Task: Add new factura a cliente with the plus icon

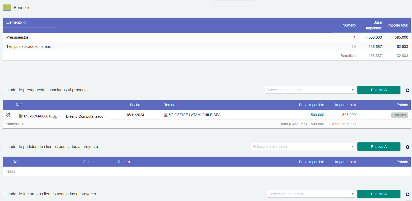Action: [408, 194]
